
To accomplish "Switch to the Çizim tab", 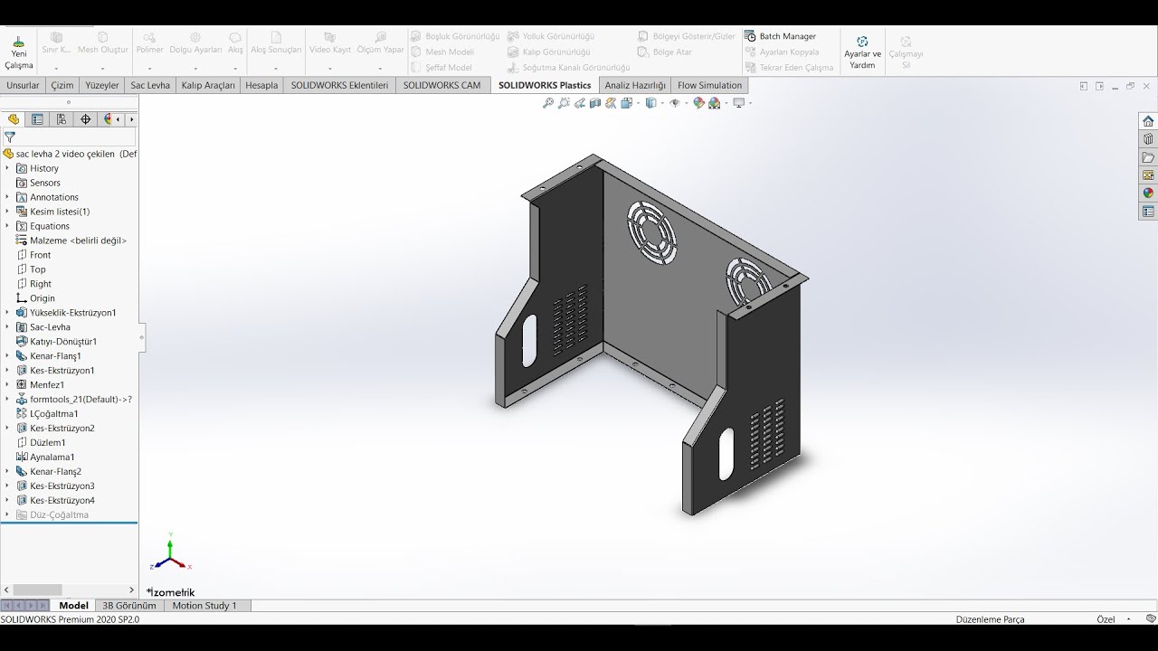I will click(62, 86).
